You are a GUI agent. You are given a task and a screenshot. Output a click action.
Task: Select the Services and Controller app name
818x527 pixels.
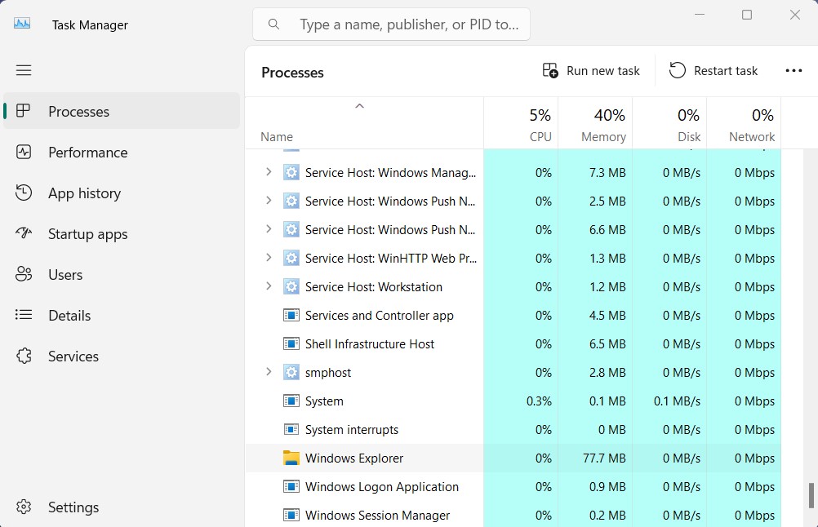380,316
